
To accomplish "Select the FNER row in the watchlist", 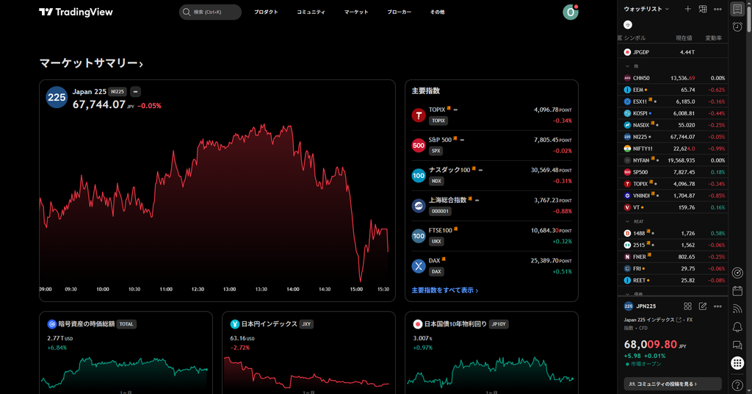I will pos(673,257).
